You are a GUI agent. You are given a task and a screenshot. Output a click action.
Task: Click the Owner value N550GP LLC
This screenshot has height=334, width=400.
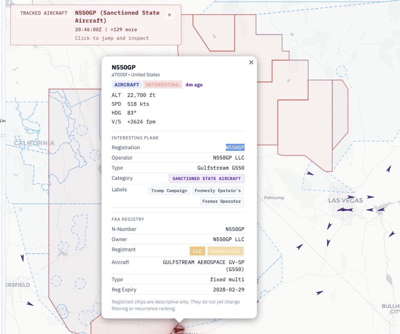(x=229, y=239)
